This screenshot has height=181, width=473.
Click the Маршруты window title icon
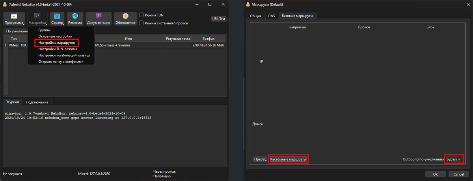(248, 4)
